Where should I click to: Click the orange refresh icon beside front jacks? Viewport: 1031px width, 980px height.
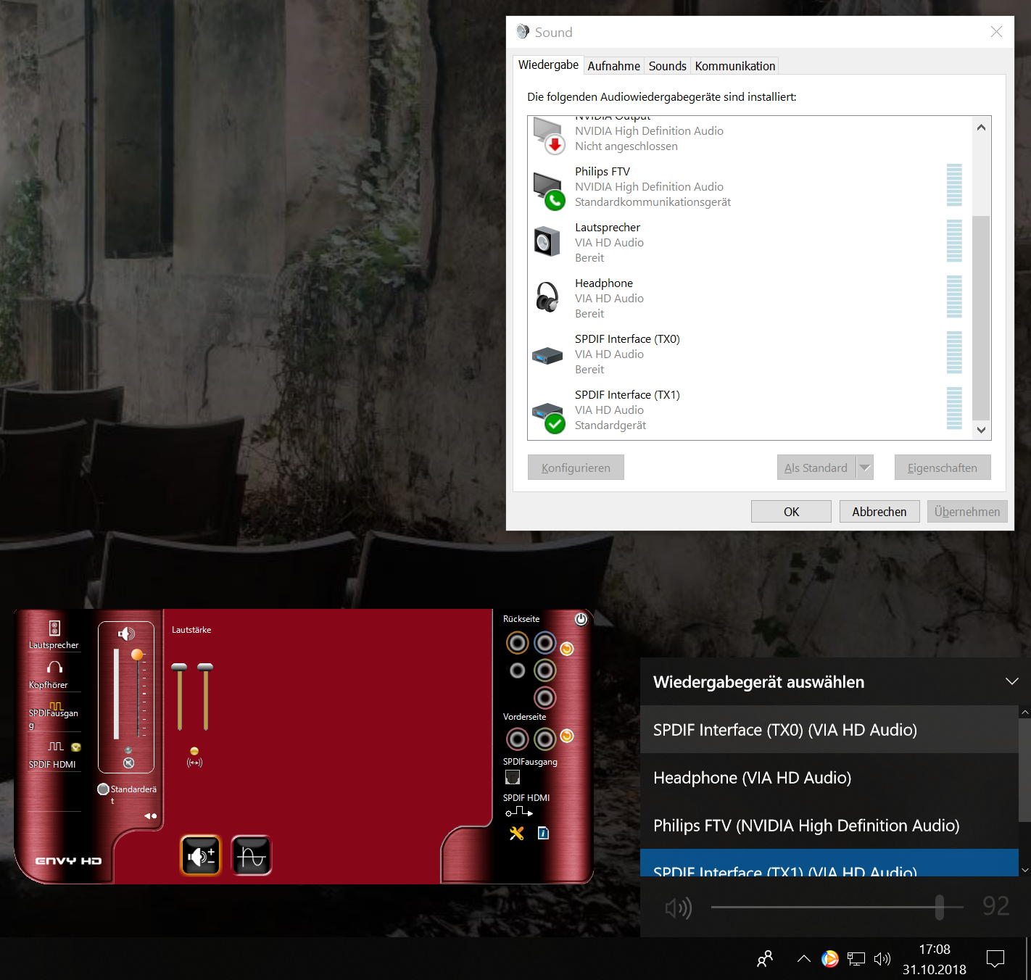[x=567, y=736]
